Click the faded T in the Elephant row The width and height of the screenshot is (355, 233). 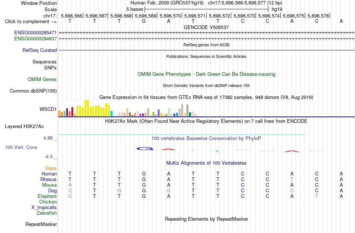click(317, 196)
